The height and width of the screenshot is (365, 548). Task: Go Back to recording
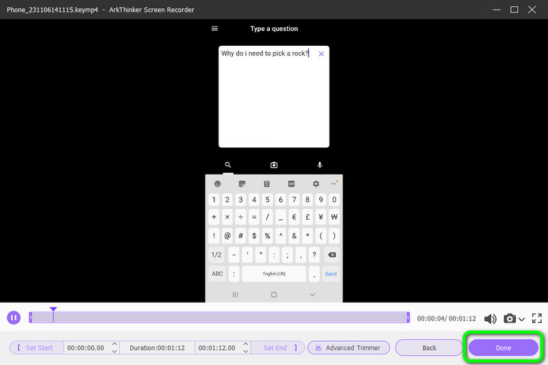(x=429, y=348)
